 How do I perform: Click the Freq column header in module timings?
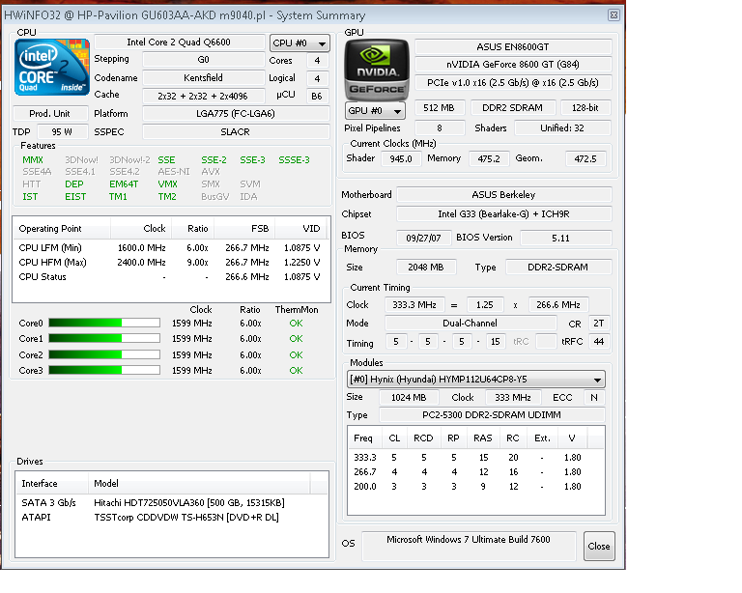(x=364, y=438)
